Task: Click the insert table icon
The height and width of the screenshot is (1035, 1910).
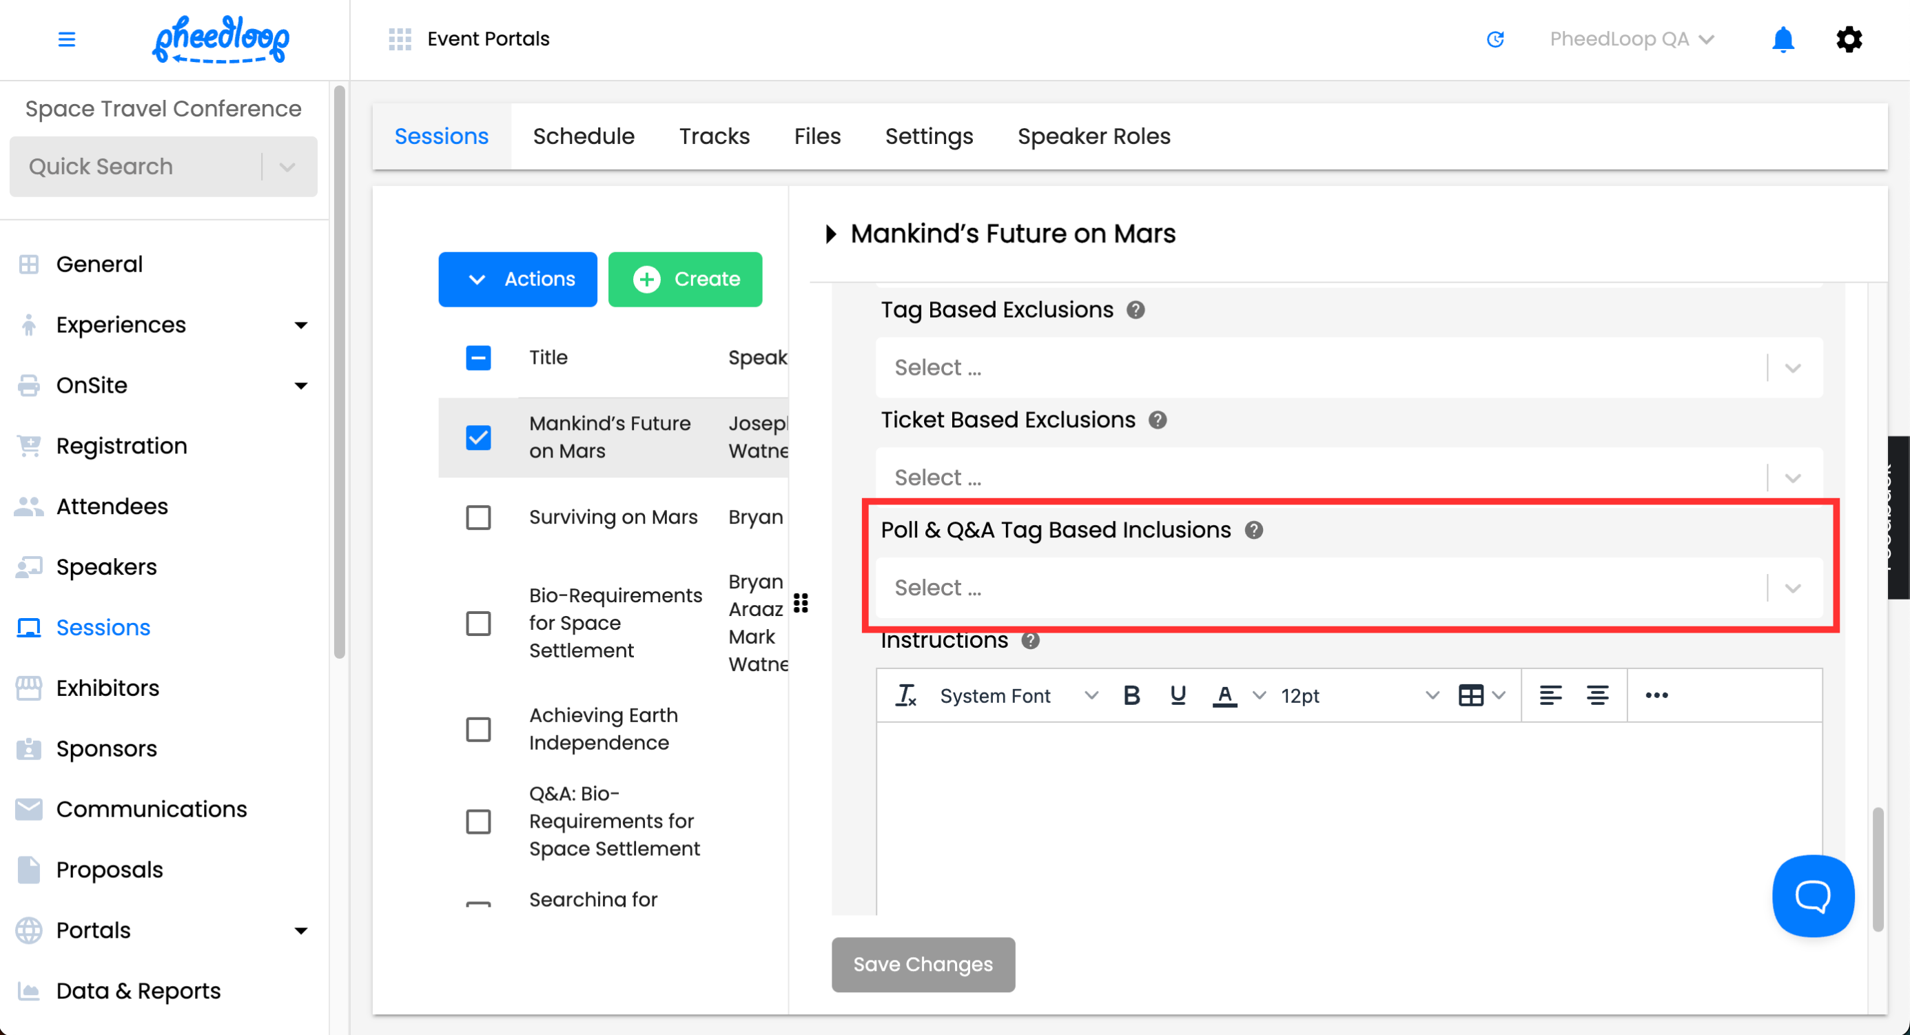Action: pyautogui.click(x=1470, y=695)
